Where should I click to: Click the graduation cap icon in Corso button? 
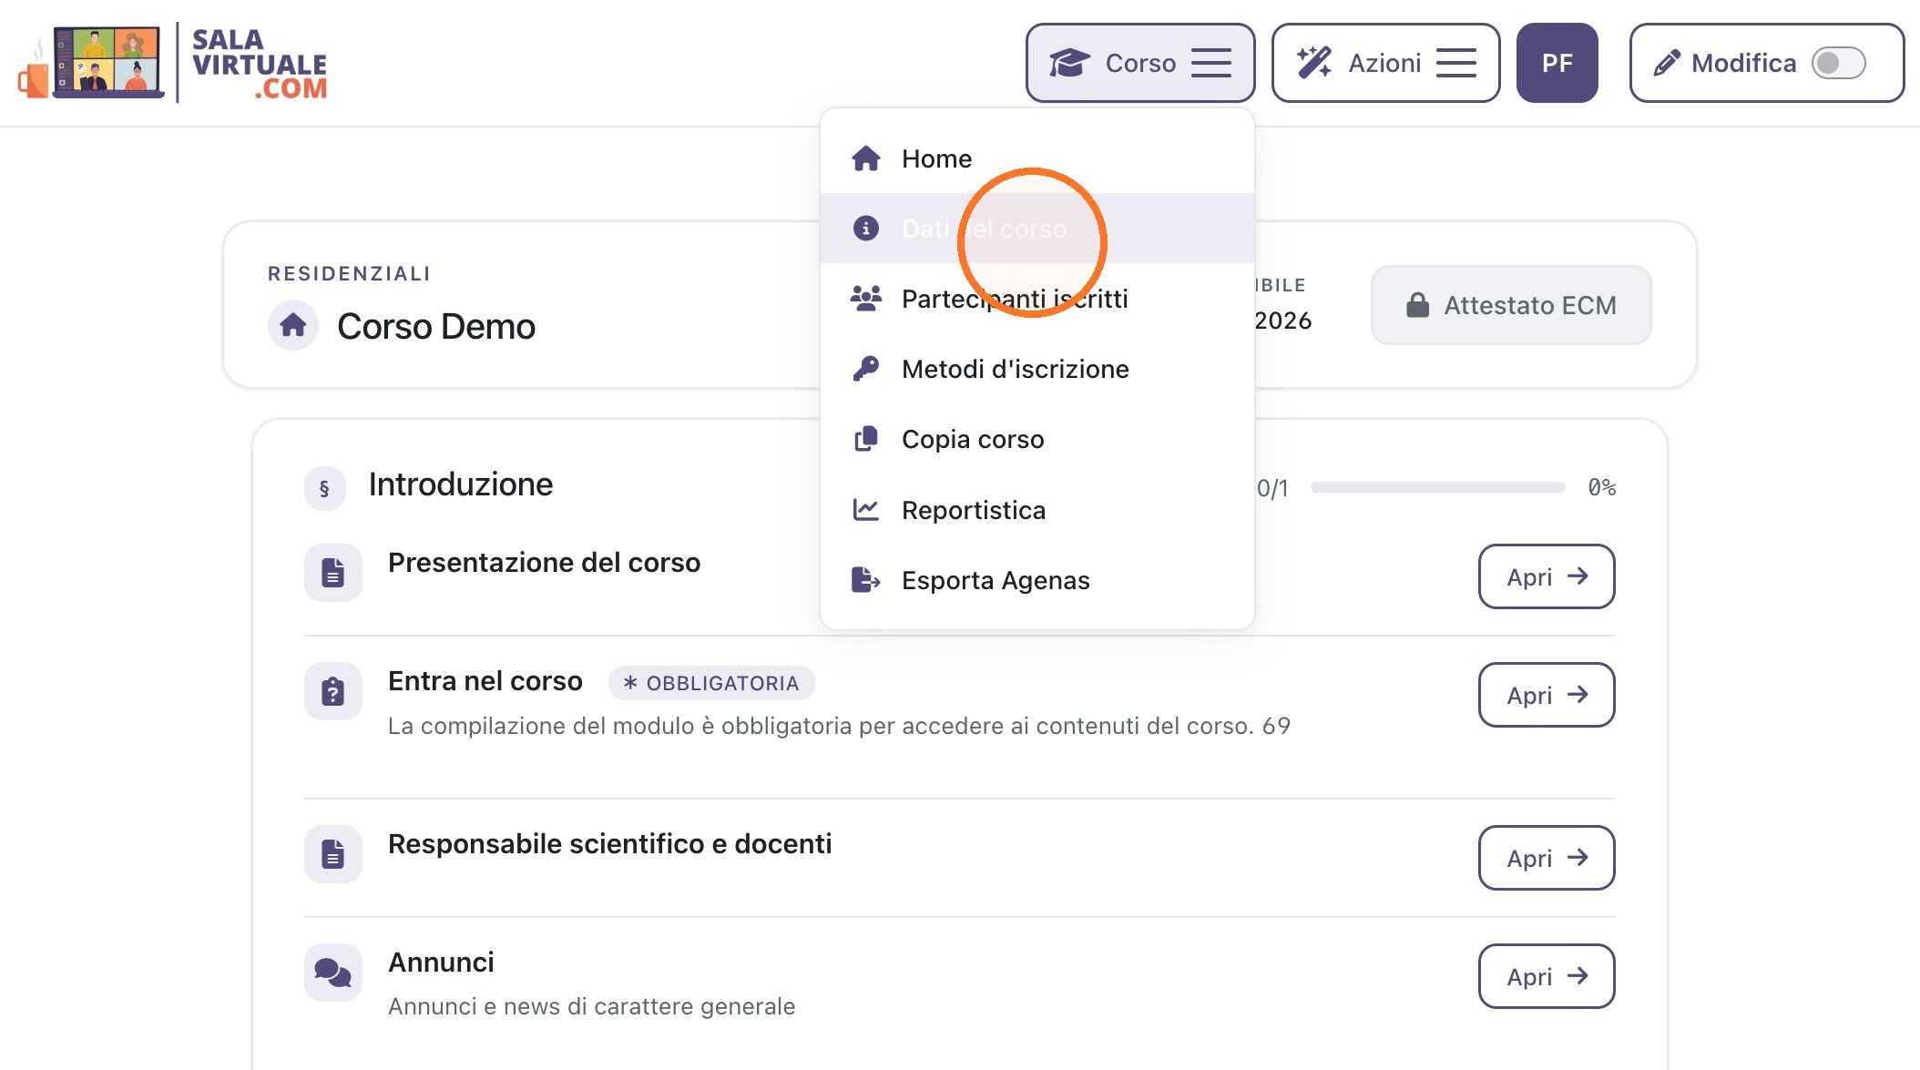click(x=1069, y=63)
